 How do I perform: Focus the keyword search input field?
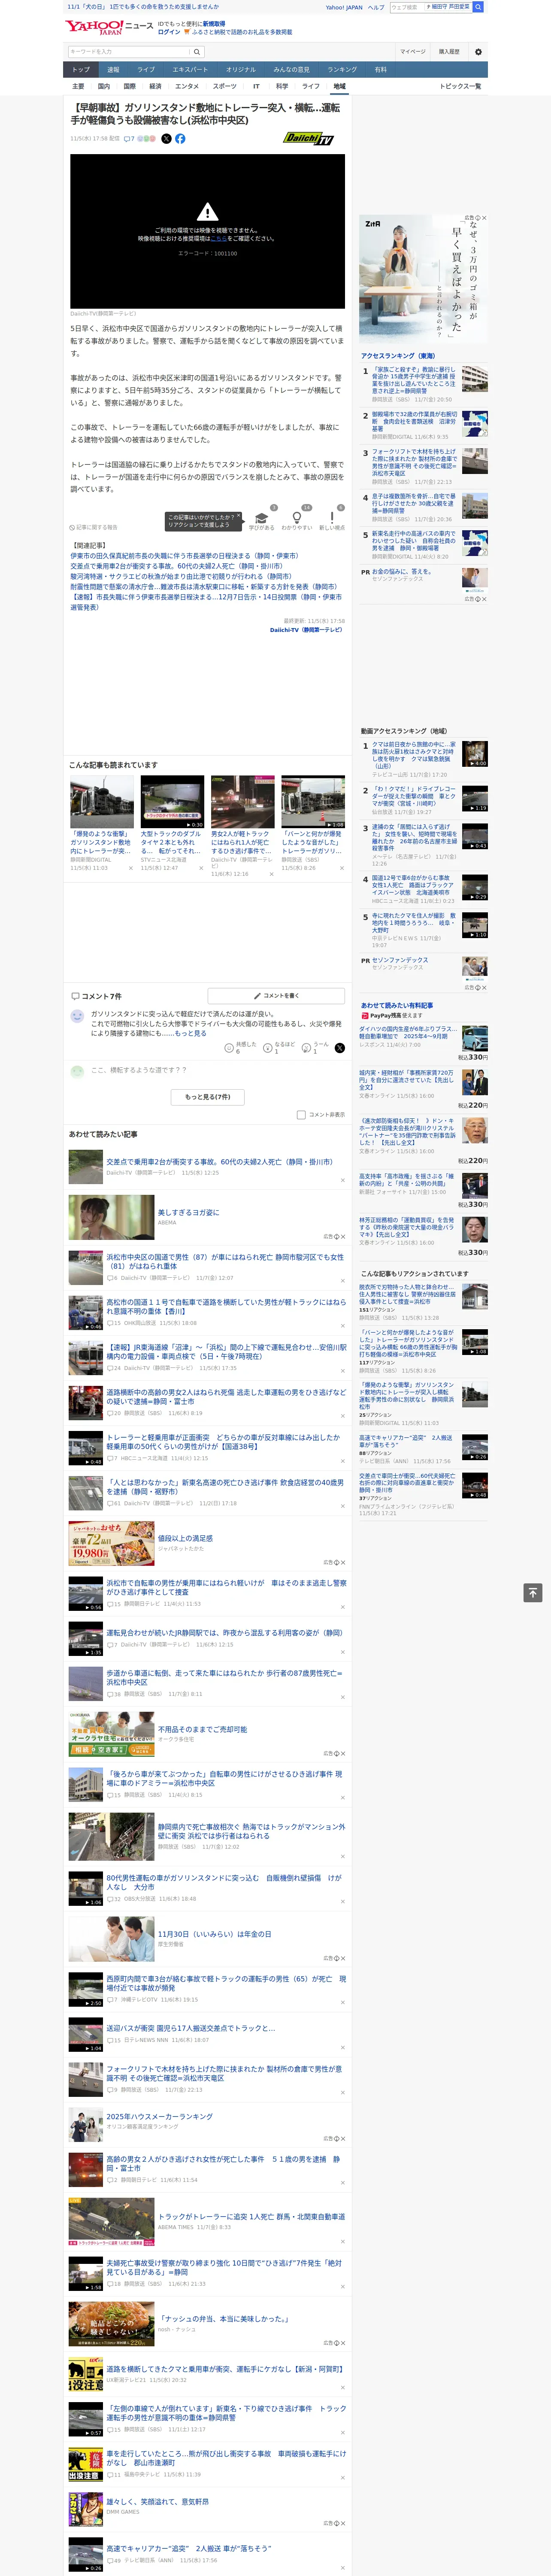(x=129, y=52)
